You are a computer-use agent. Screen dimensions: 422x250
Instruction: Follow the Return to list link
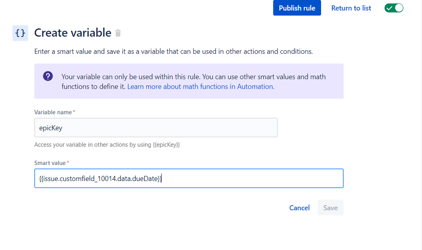351,8
